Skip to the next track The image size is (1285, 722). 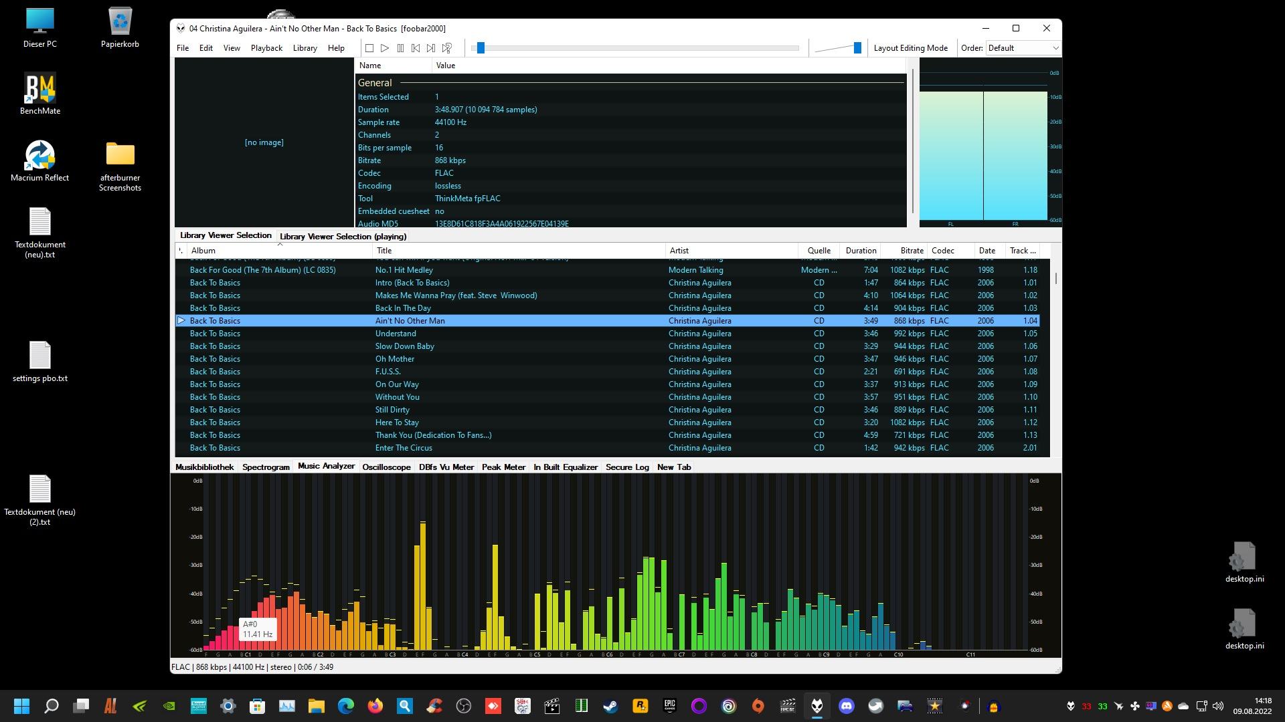431,48
